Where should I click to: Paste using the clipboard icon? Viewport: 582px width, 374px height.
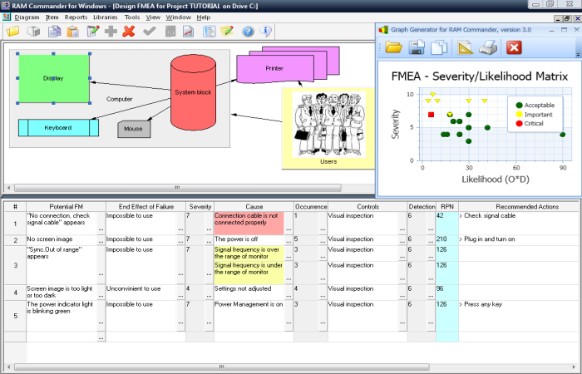pos(73,32)
